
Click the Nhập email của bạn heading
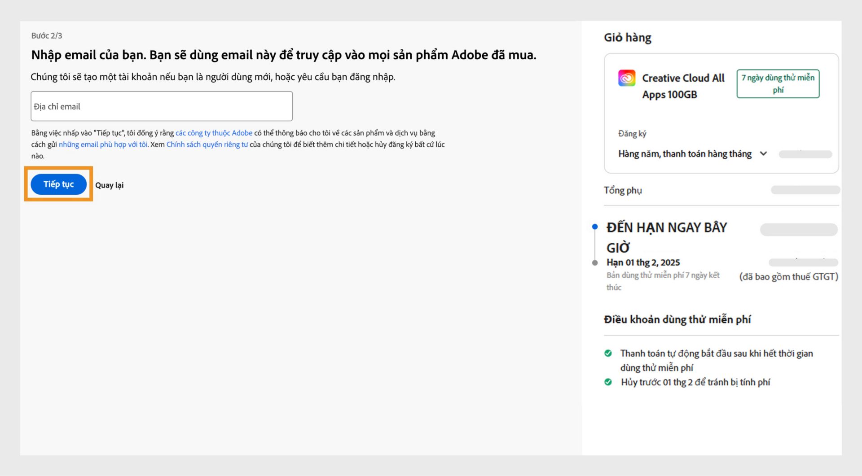(x=284, y=55)
